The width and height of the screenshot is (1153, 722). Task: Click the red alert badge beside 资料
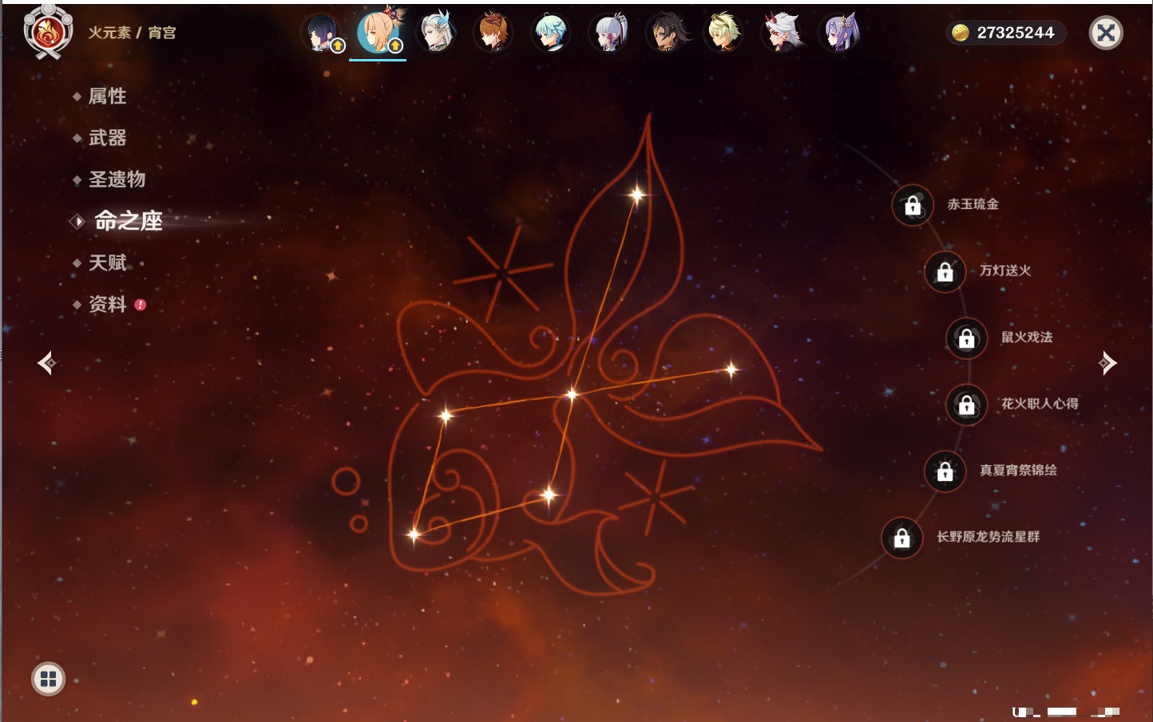click(x=141, y=305)
